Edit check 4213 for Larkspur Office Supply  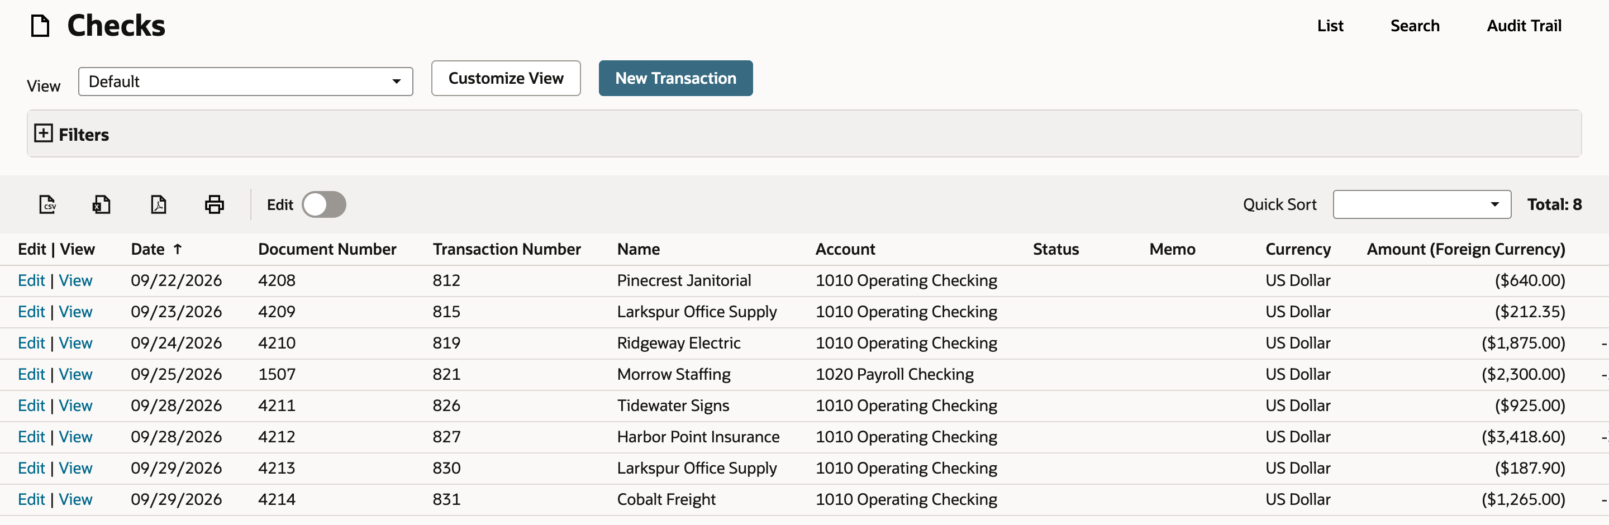tap(31, 467)
